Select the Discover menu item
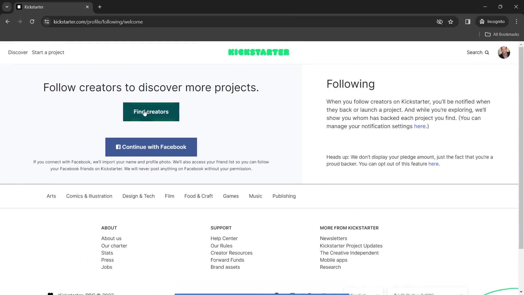 pos(18,52)
